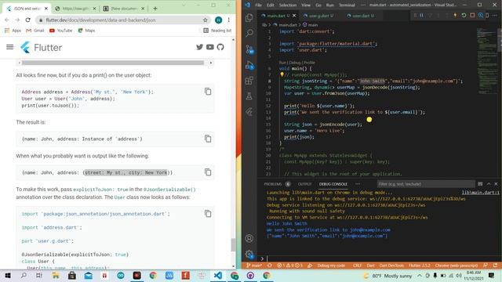Click the Flutter docs horizontal scrollbar
This screenshot has height=282, width=502.
pos(113,63)
